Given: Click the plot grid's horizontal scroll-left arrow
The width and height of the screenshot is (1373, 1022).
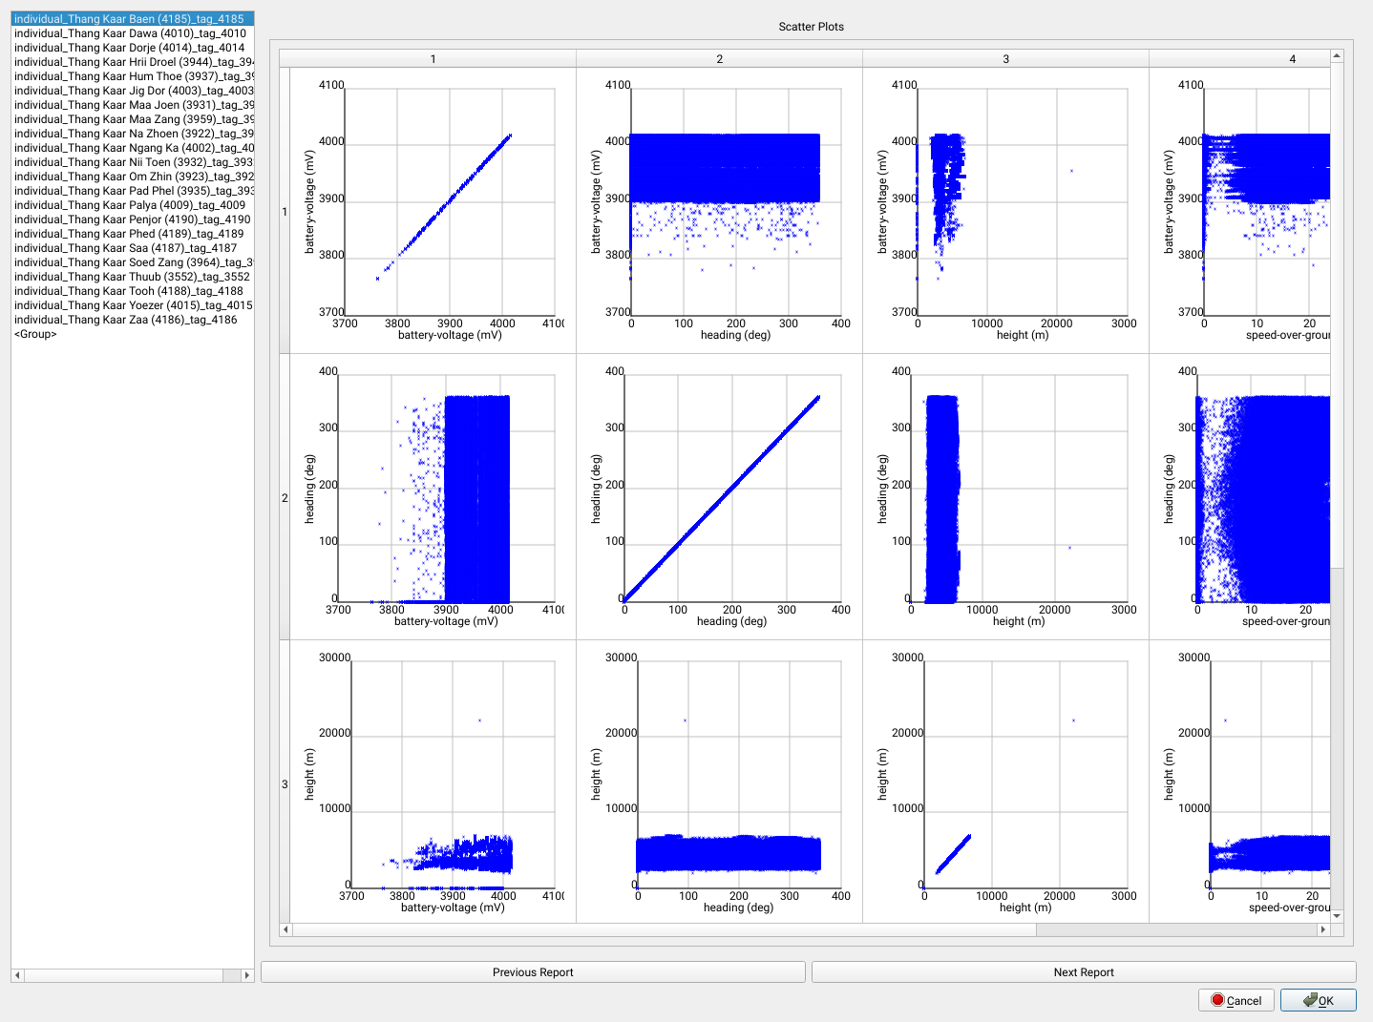Looking at the screenshot, I should [285, 929].
